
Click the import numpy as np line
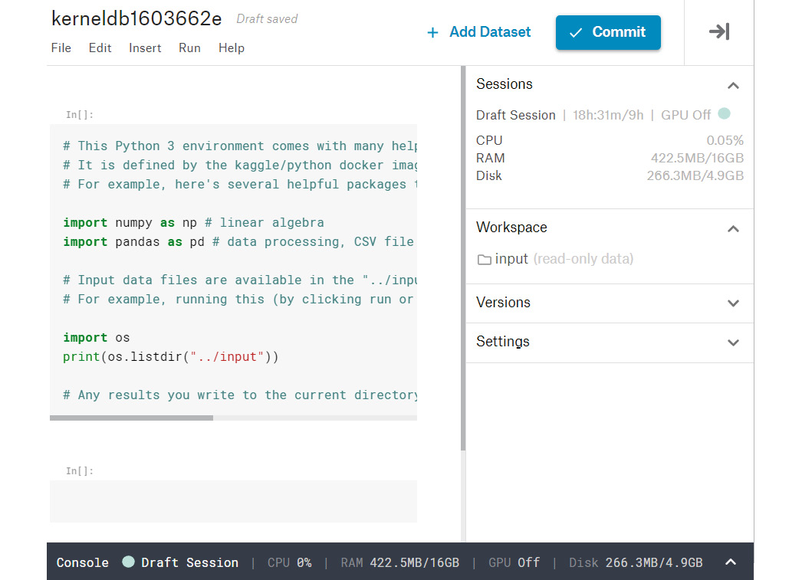193,223
